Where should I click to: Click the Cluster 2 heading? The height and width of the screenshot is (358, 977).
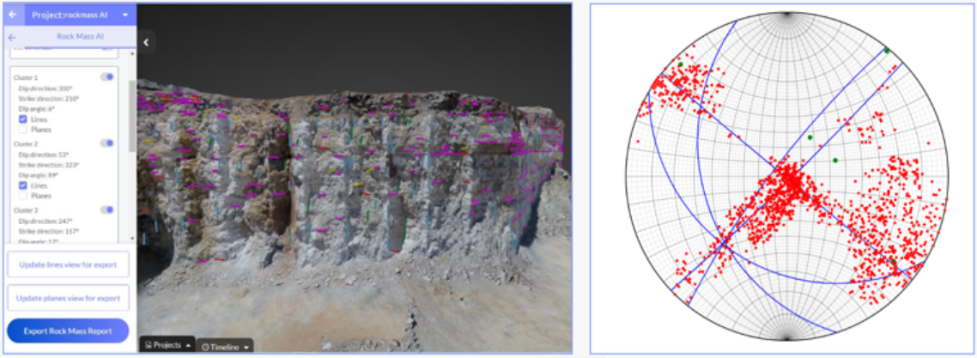[x=26, y=143]
